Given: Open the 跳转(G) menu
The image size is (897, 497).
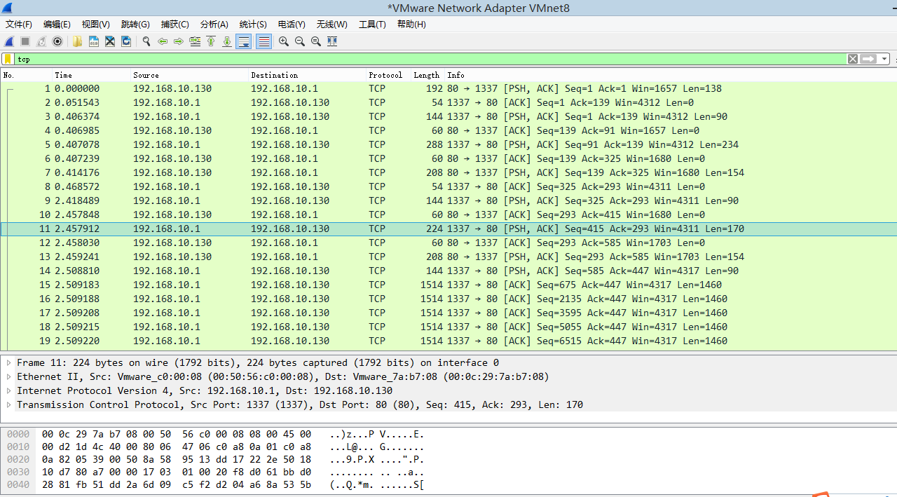Looking at the screenshot, I should click(135, 24).
